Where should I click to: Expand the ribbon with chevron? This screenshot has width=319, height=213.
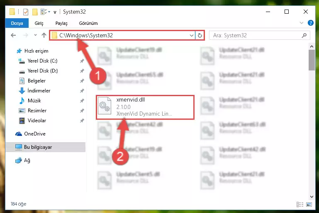tap(302, 23)
